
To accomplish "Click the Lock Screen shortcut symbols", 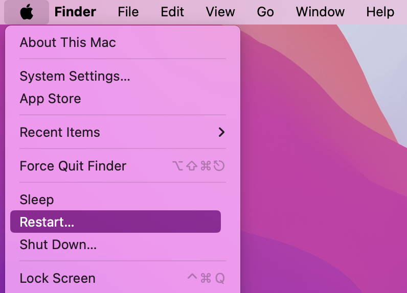I will tap(206, 278).
